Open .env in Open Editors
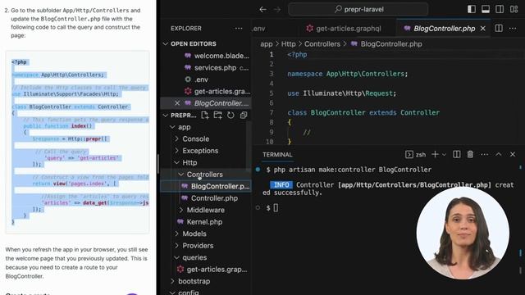This screenshot has height=295, width=525. pos(201,79)
